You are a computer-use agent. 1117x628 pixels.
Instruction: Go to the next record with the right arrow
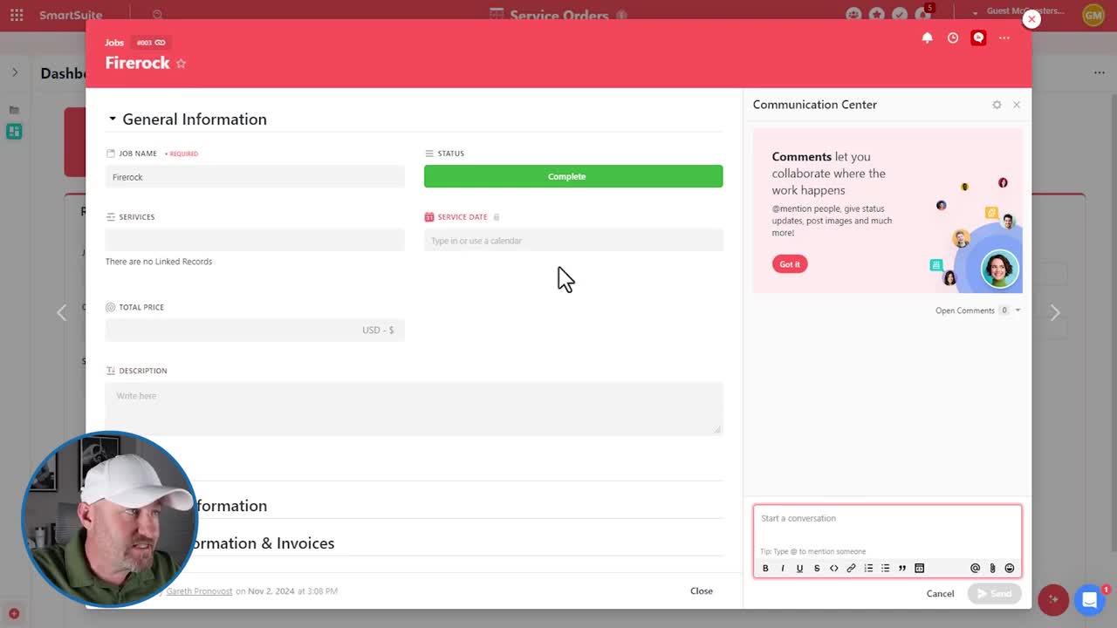[x=1055, y=312]
